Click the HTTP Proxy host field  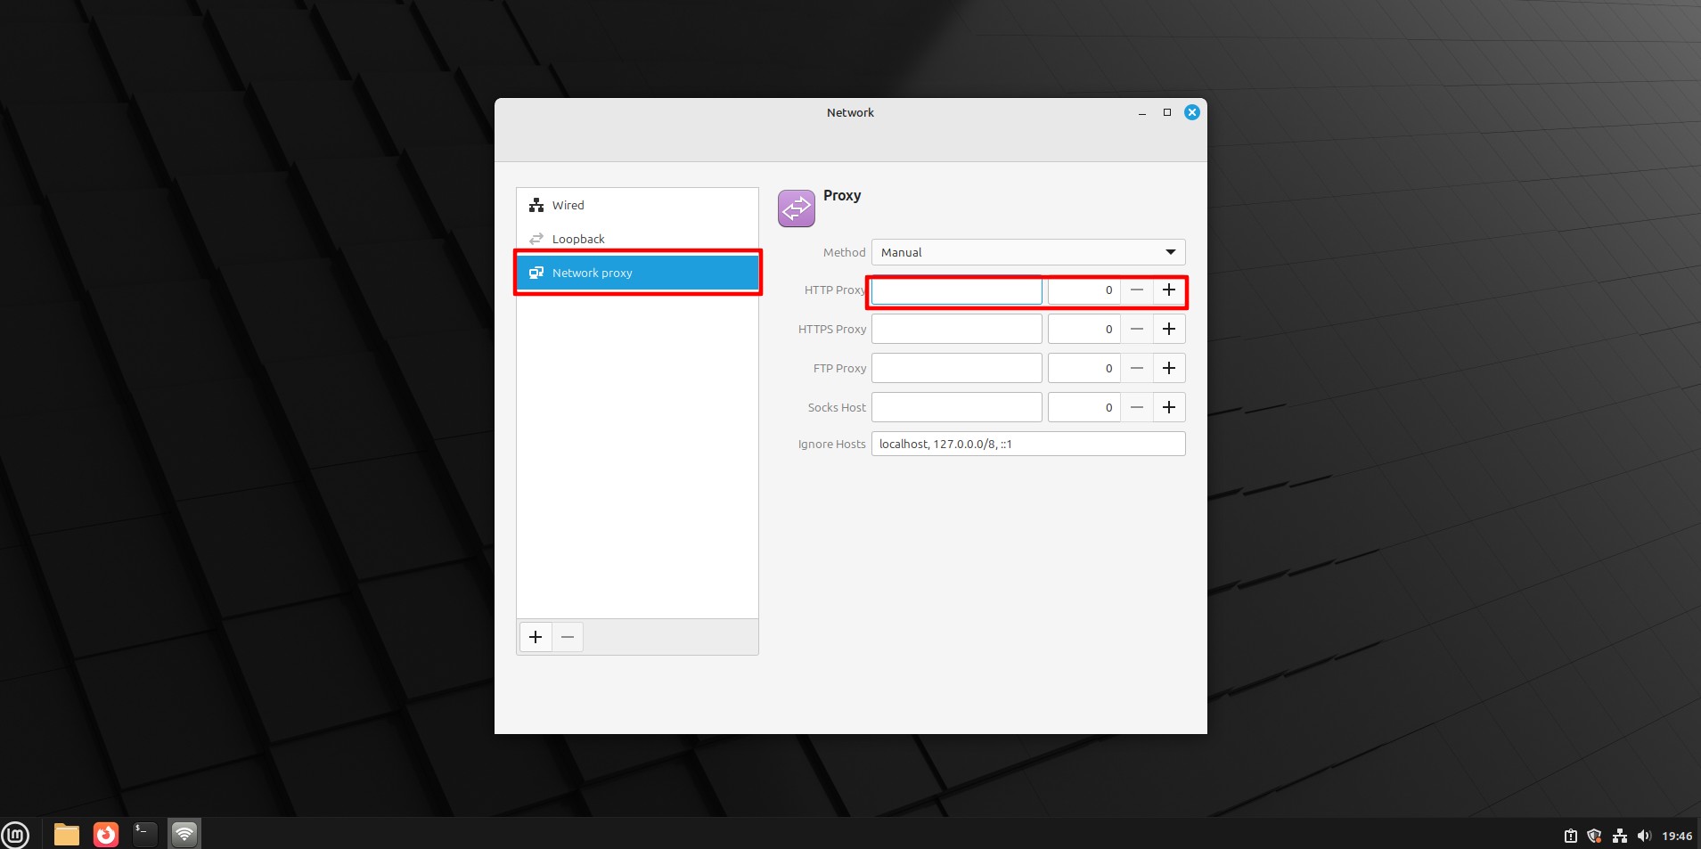tap(956, 290)
